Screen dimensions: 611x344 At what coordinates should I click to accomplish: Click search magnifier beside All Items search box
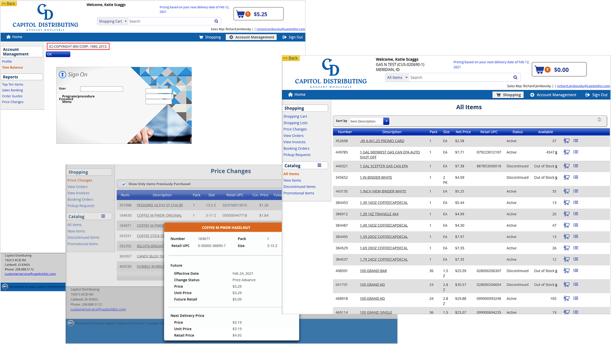coord(515,78)
